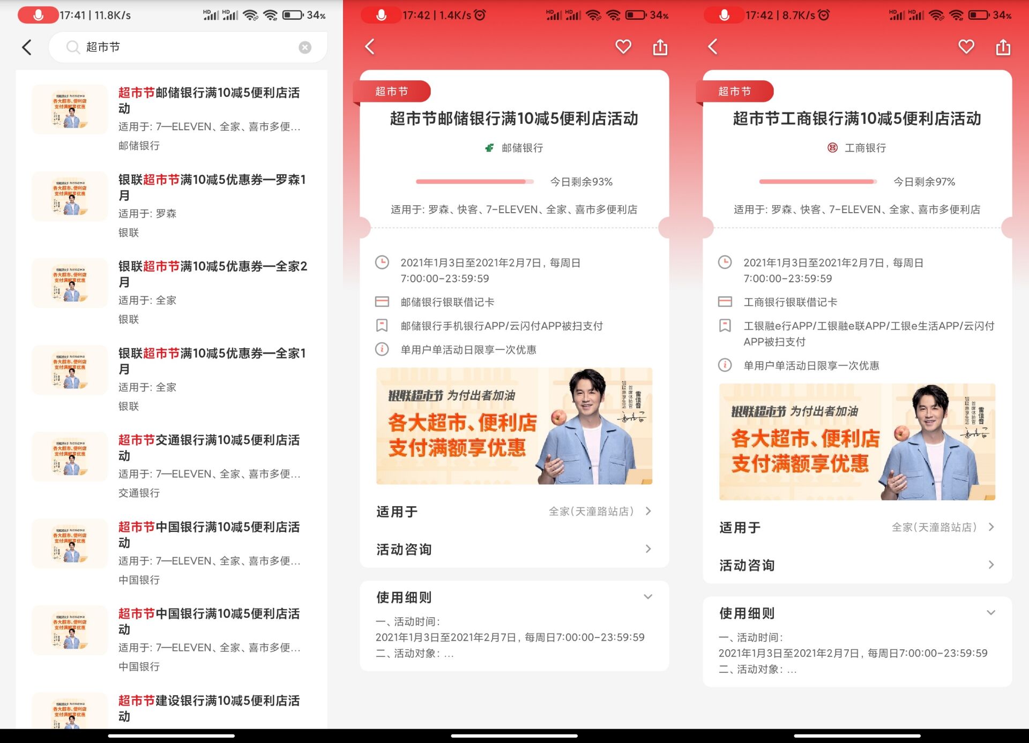Tap title 超市节邮储银行满10减5便利店活动 on detail page
Viewport: 1029px width, 743px height.
(514, 118)
